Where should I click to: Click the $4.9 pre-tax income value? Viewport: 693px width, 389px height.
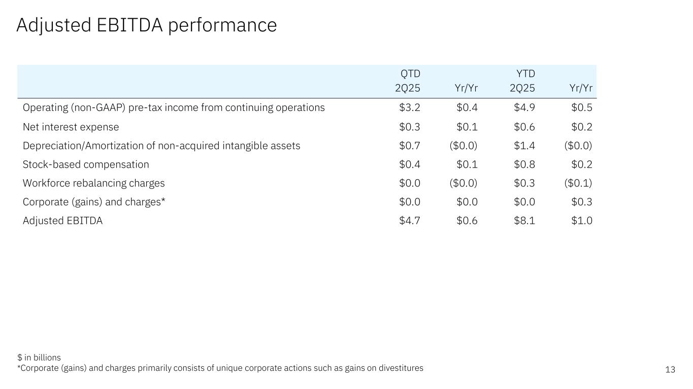pos(524,107)
